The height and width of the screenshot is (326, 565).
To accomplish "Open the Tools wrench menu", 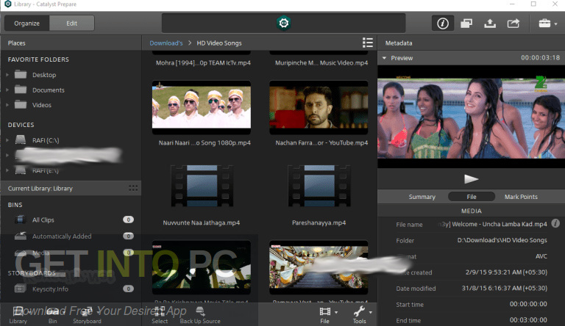I will (x=361, y=315).
